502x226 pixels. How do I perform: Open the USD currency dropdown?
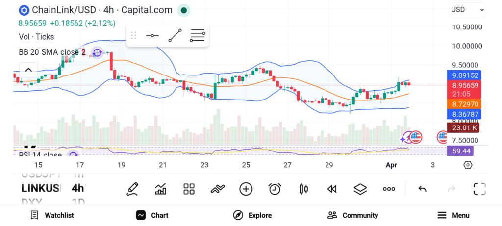pos(467,9)
